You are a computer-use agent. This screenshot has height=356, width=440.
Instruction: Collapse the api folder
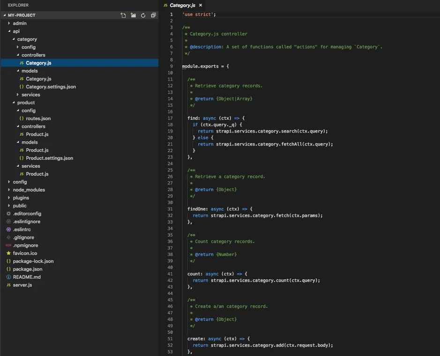pyautogui.click(x=9, y=31)
